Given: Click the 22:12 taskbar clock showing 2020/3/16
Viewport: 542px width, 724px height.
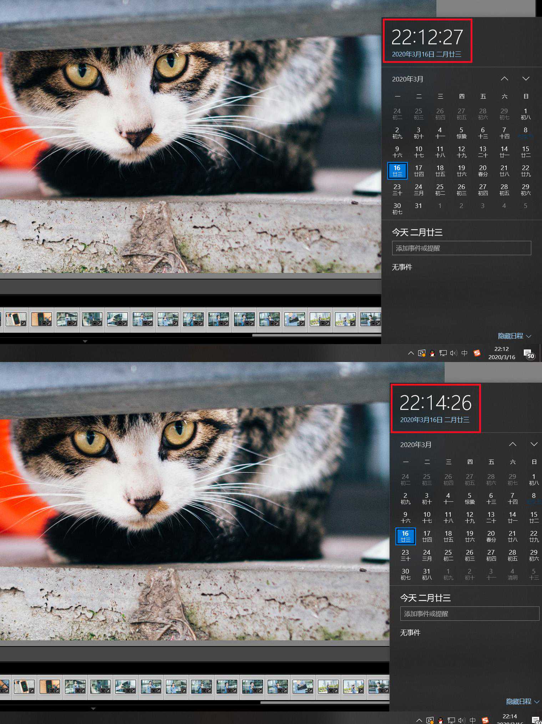Looking at the screenshot, I should 501,353.
